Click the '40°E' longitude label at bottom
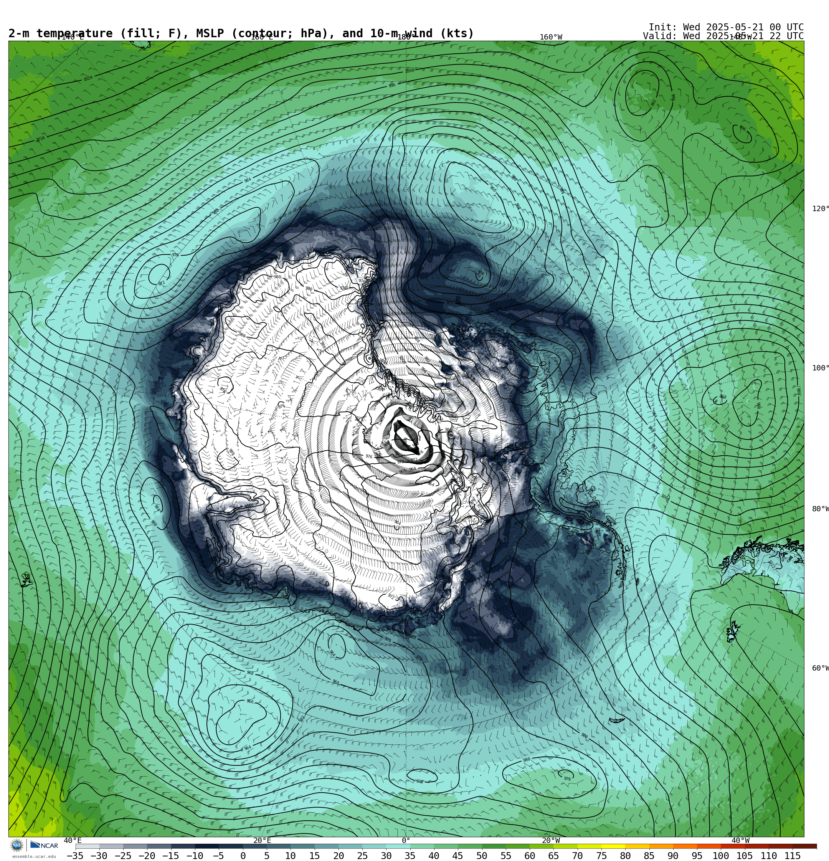This screenshot has height=861, width=829. (x=73, y=840)
